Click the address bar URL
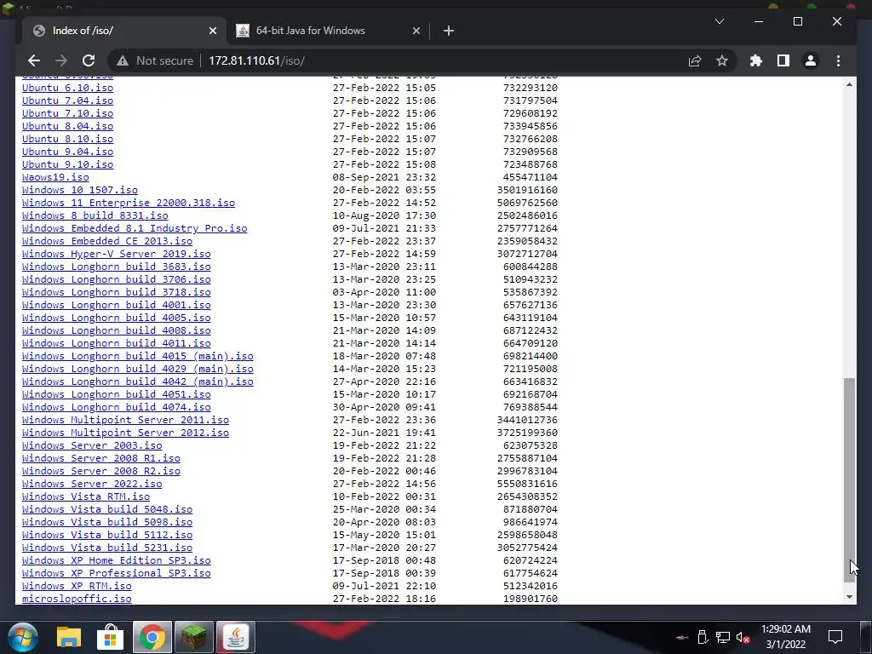This screenshot has height=654, width=872. click(x=256, y=60)
